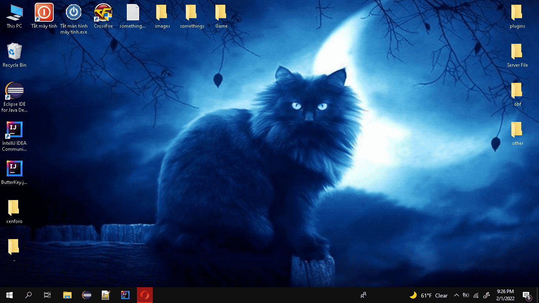The height and width of the screenshot is (303, 539).
Task: Select the IntelliJ IDEA Community desktop shortcut
Action: pyautogui.click(x=15, y=136)
